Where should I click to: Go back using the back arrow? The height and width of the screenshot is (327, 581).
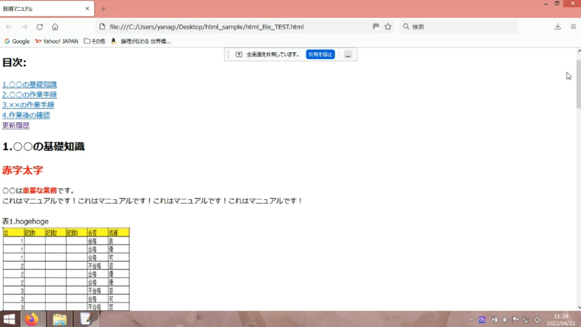pos(9,27)
